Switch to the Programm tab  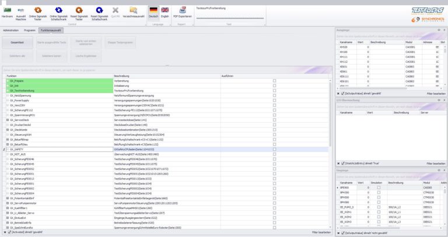click(30, 29)
